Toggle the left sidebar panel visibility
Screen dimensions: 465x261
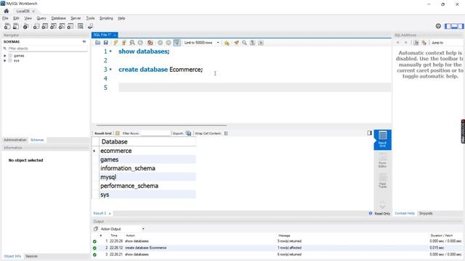point(448,26)
